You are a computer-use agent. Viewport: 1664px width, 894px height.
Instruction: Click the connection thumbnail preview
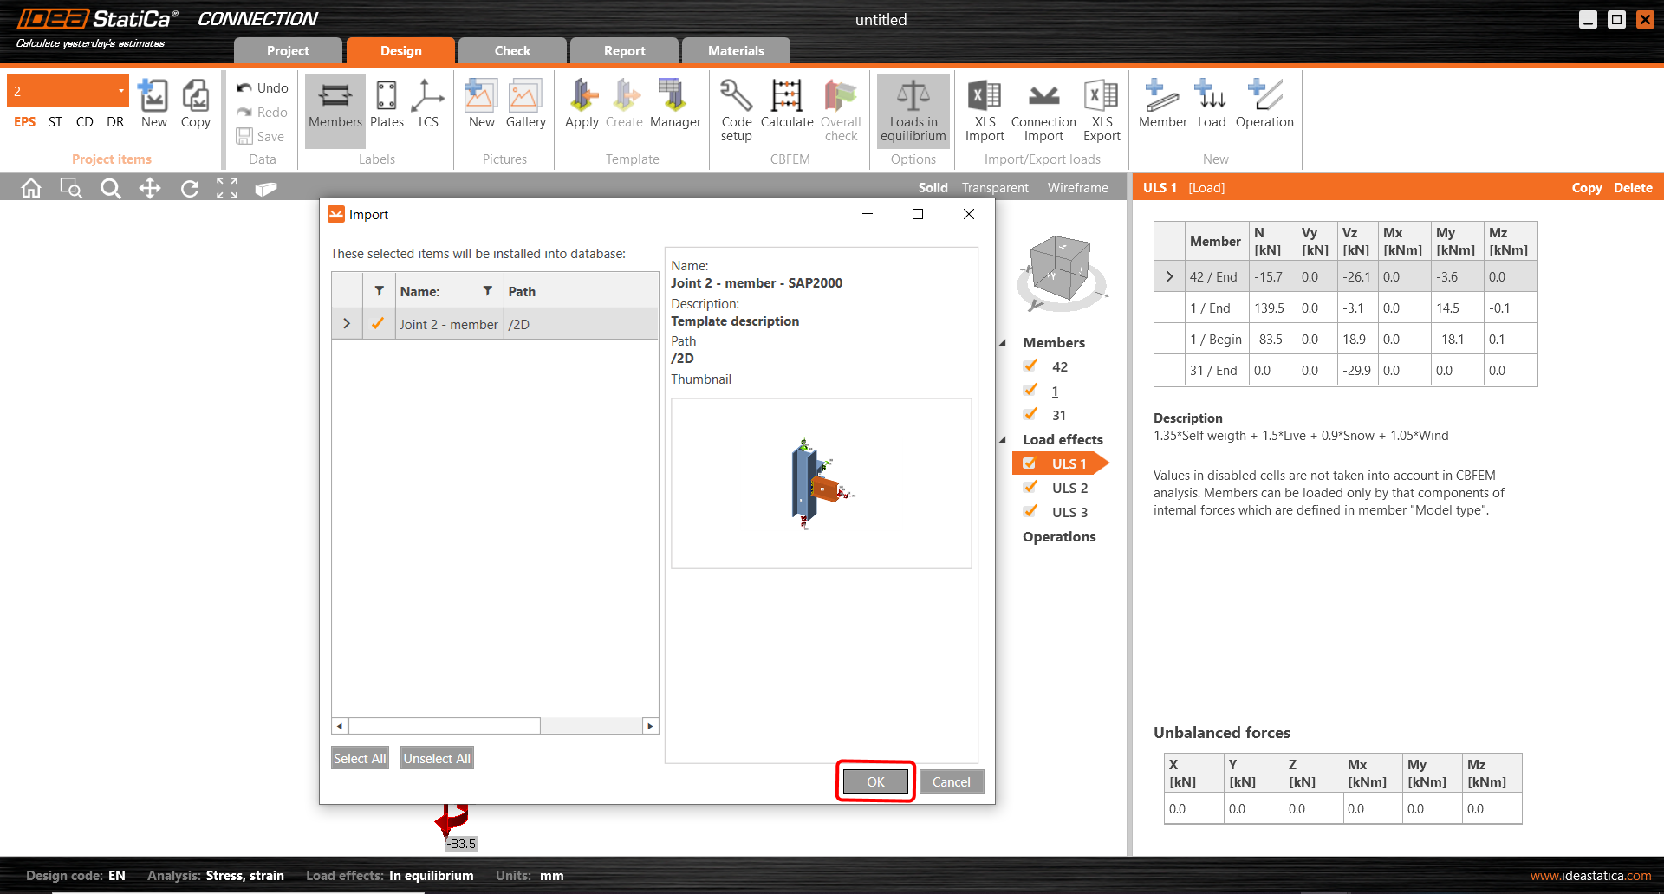[x=821, y=483]
